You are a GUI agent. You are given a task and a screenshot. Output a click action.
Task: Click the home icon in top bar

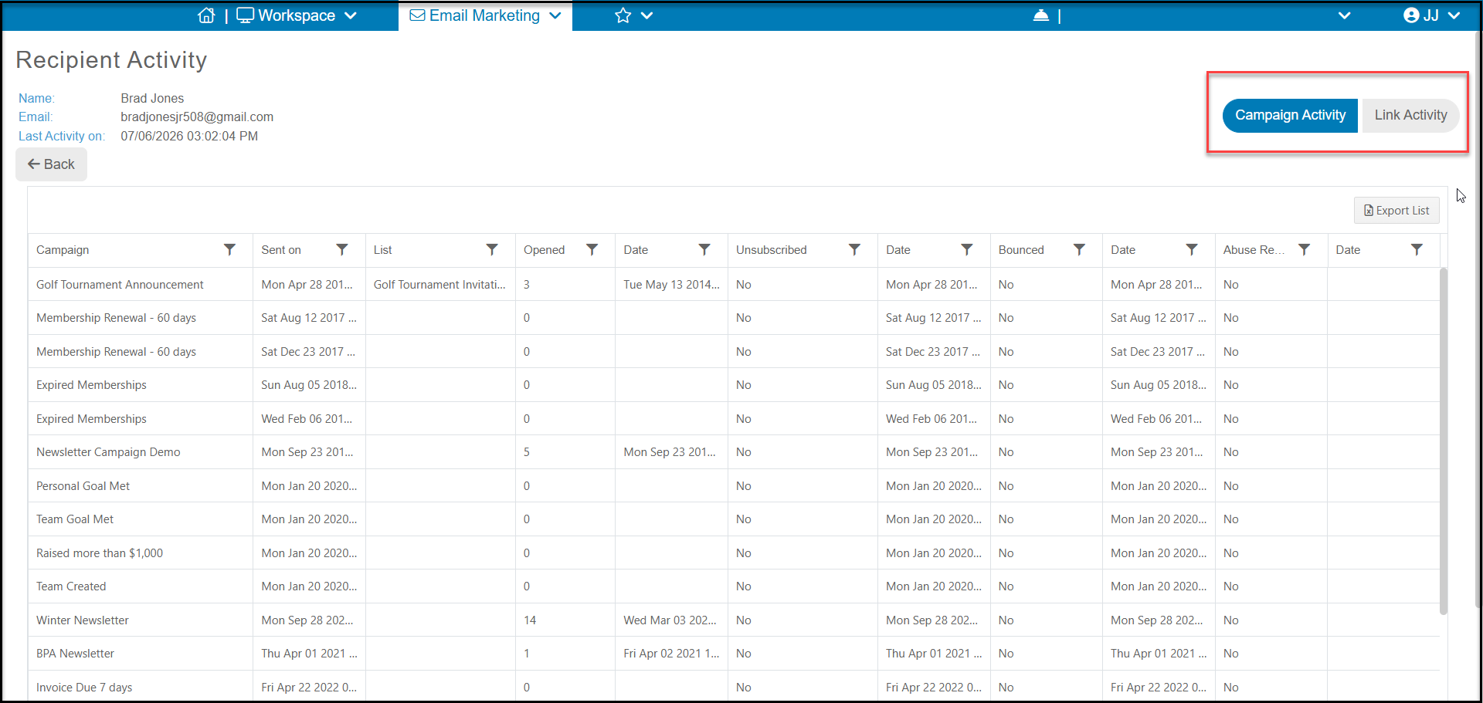(206, 15)
